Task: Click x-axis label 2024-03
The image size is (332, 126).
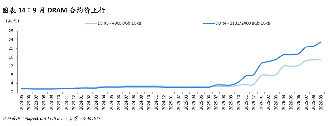Action: [x=97, y=102]
